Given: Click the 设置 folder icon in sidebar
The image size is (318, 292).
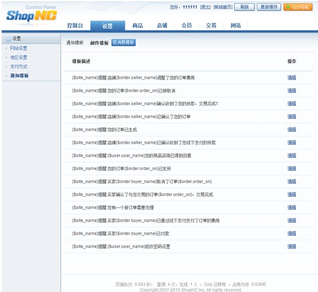Looking at the screenshot, I should click(9, 39).
